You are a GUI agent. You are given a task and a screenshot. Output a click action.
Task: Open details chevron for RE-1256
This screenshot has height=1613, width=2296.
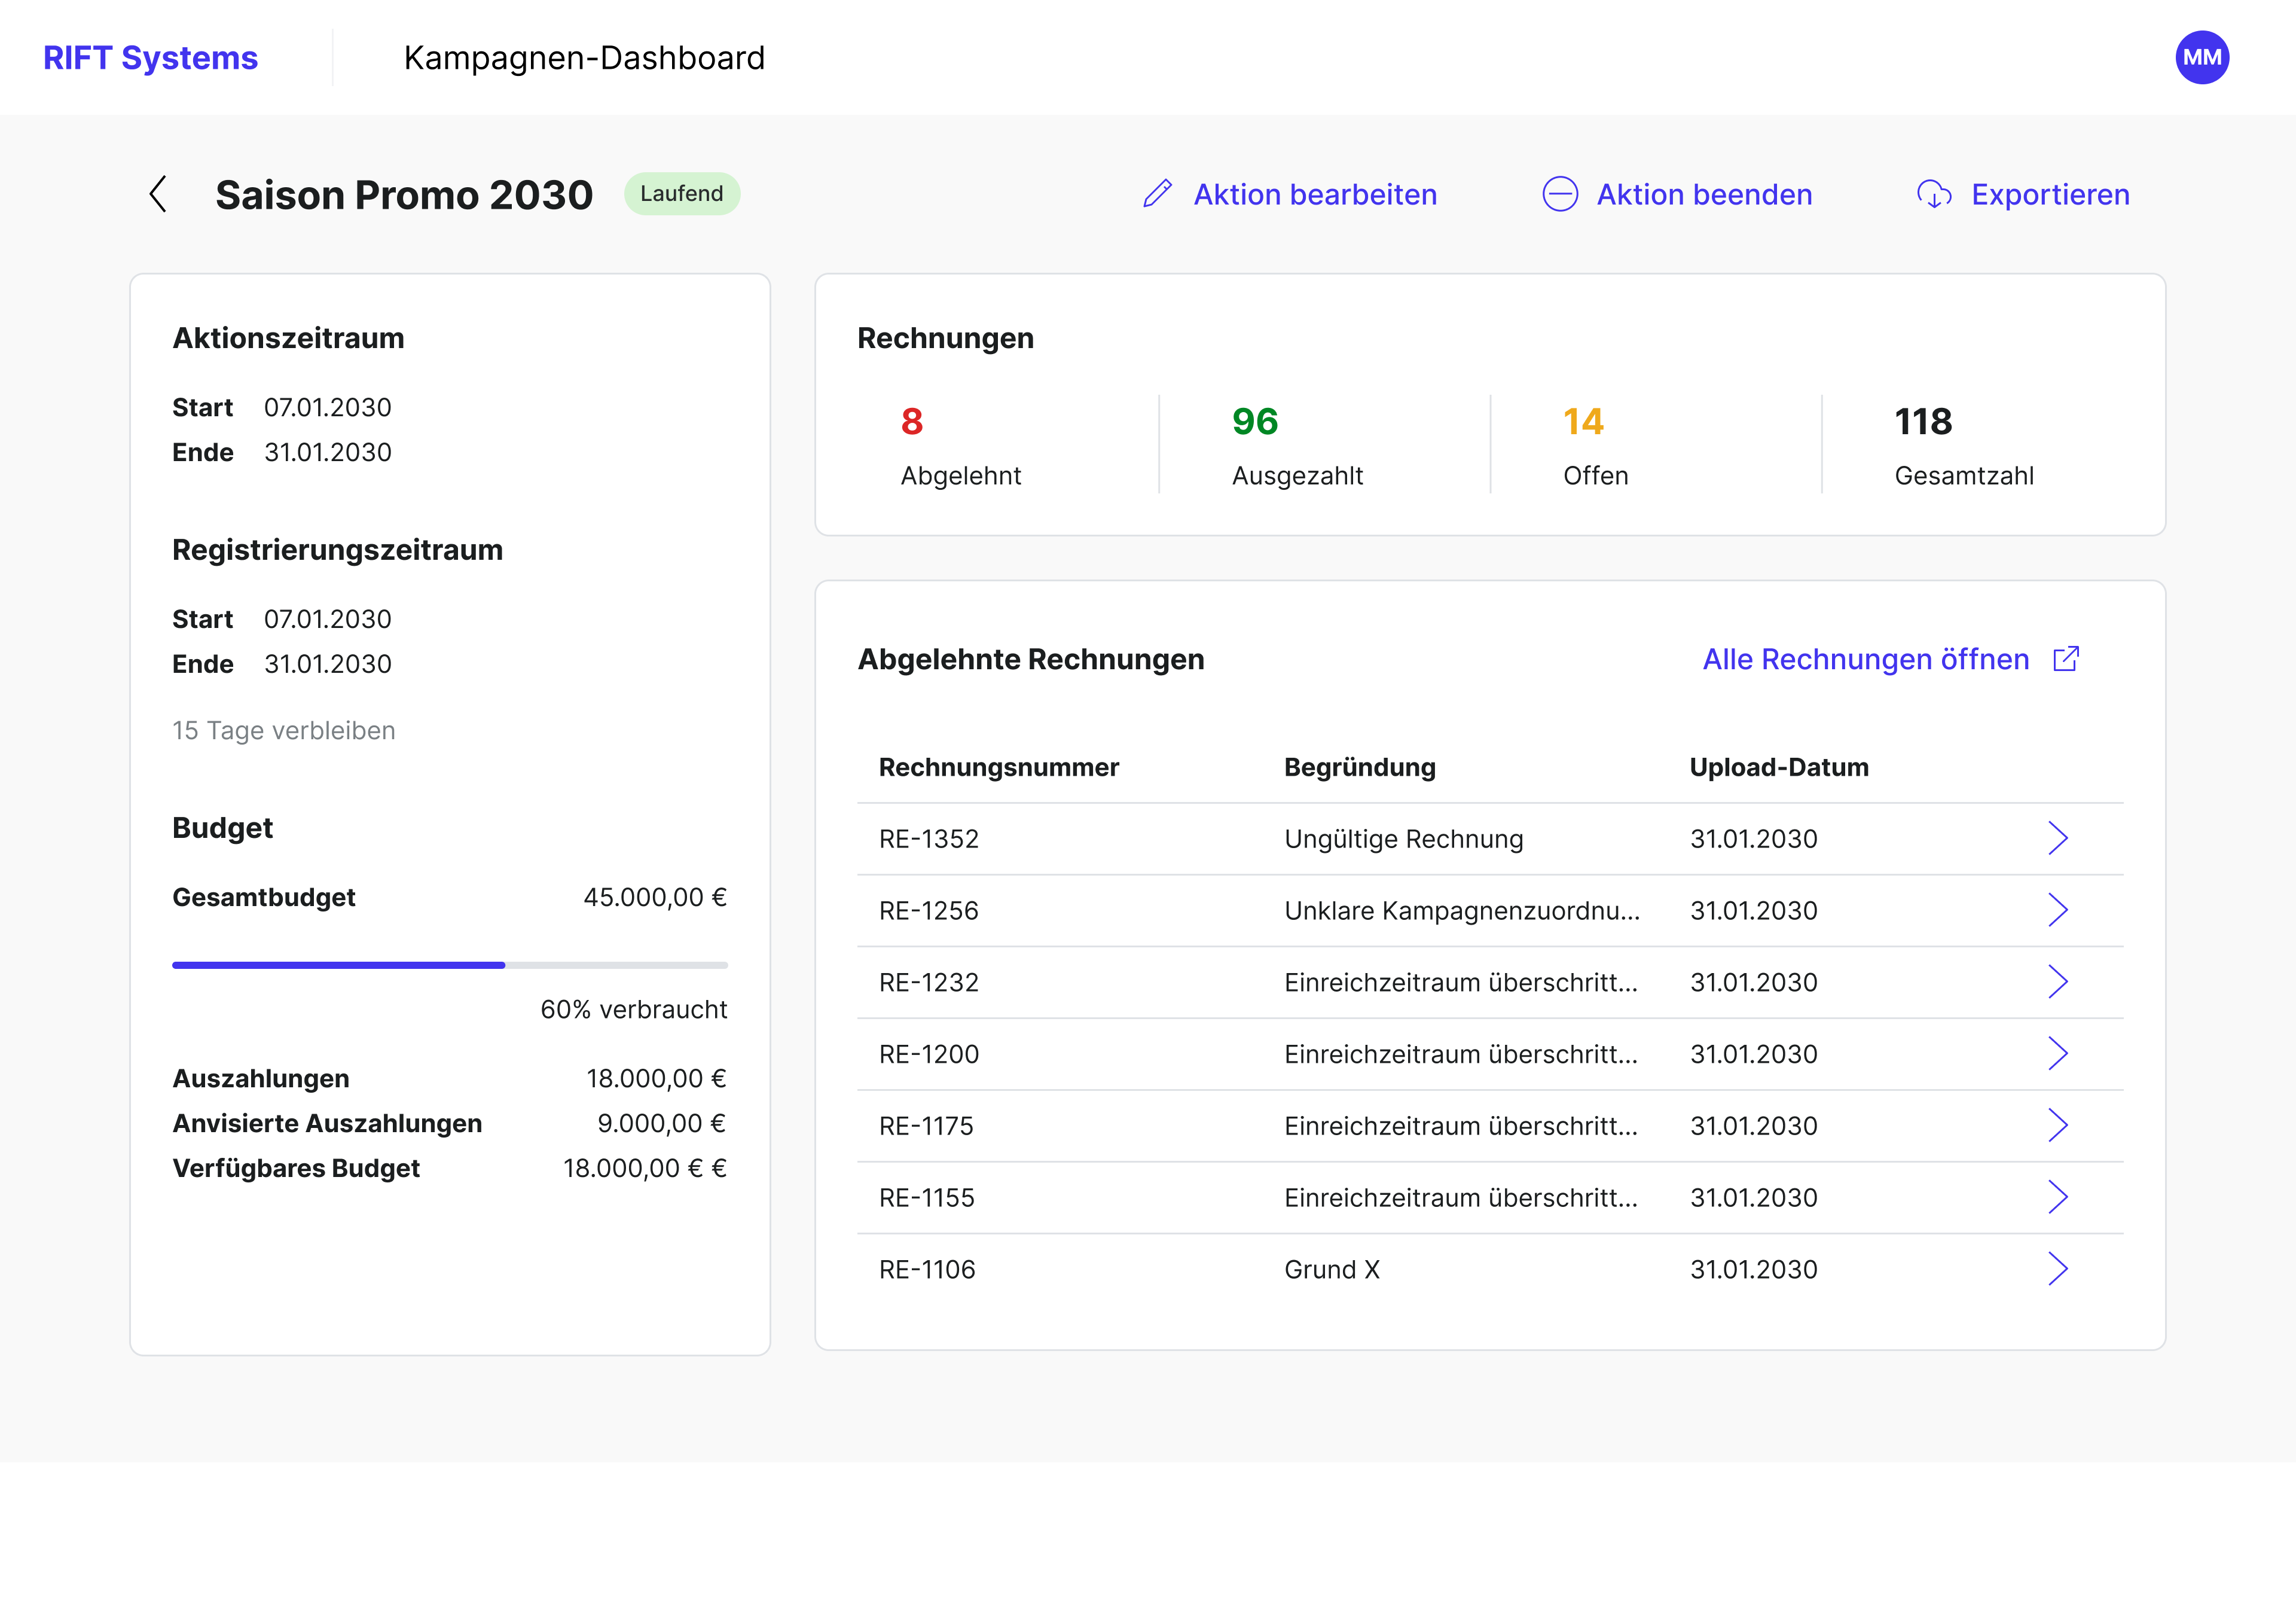pos(2057,910)
